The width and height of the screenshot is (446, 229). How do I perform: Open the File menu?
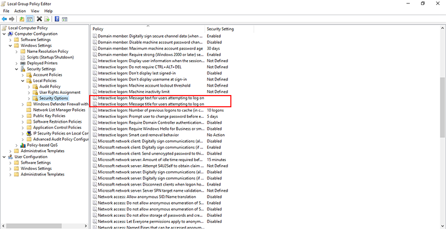click(6, 11)
